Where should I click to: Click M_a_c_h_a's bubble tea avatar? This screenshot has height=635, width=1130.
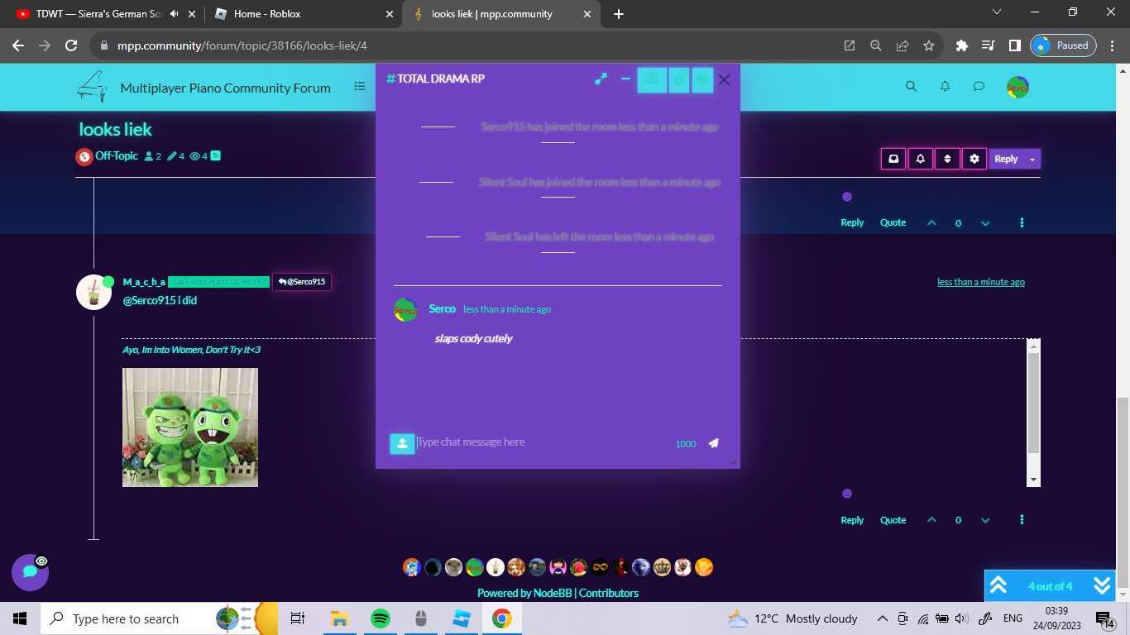pyautogui.click(x=93, y=293)
